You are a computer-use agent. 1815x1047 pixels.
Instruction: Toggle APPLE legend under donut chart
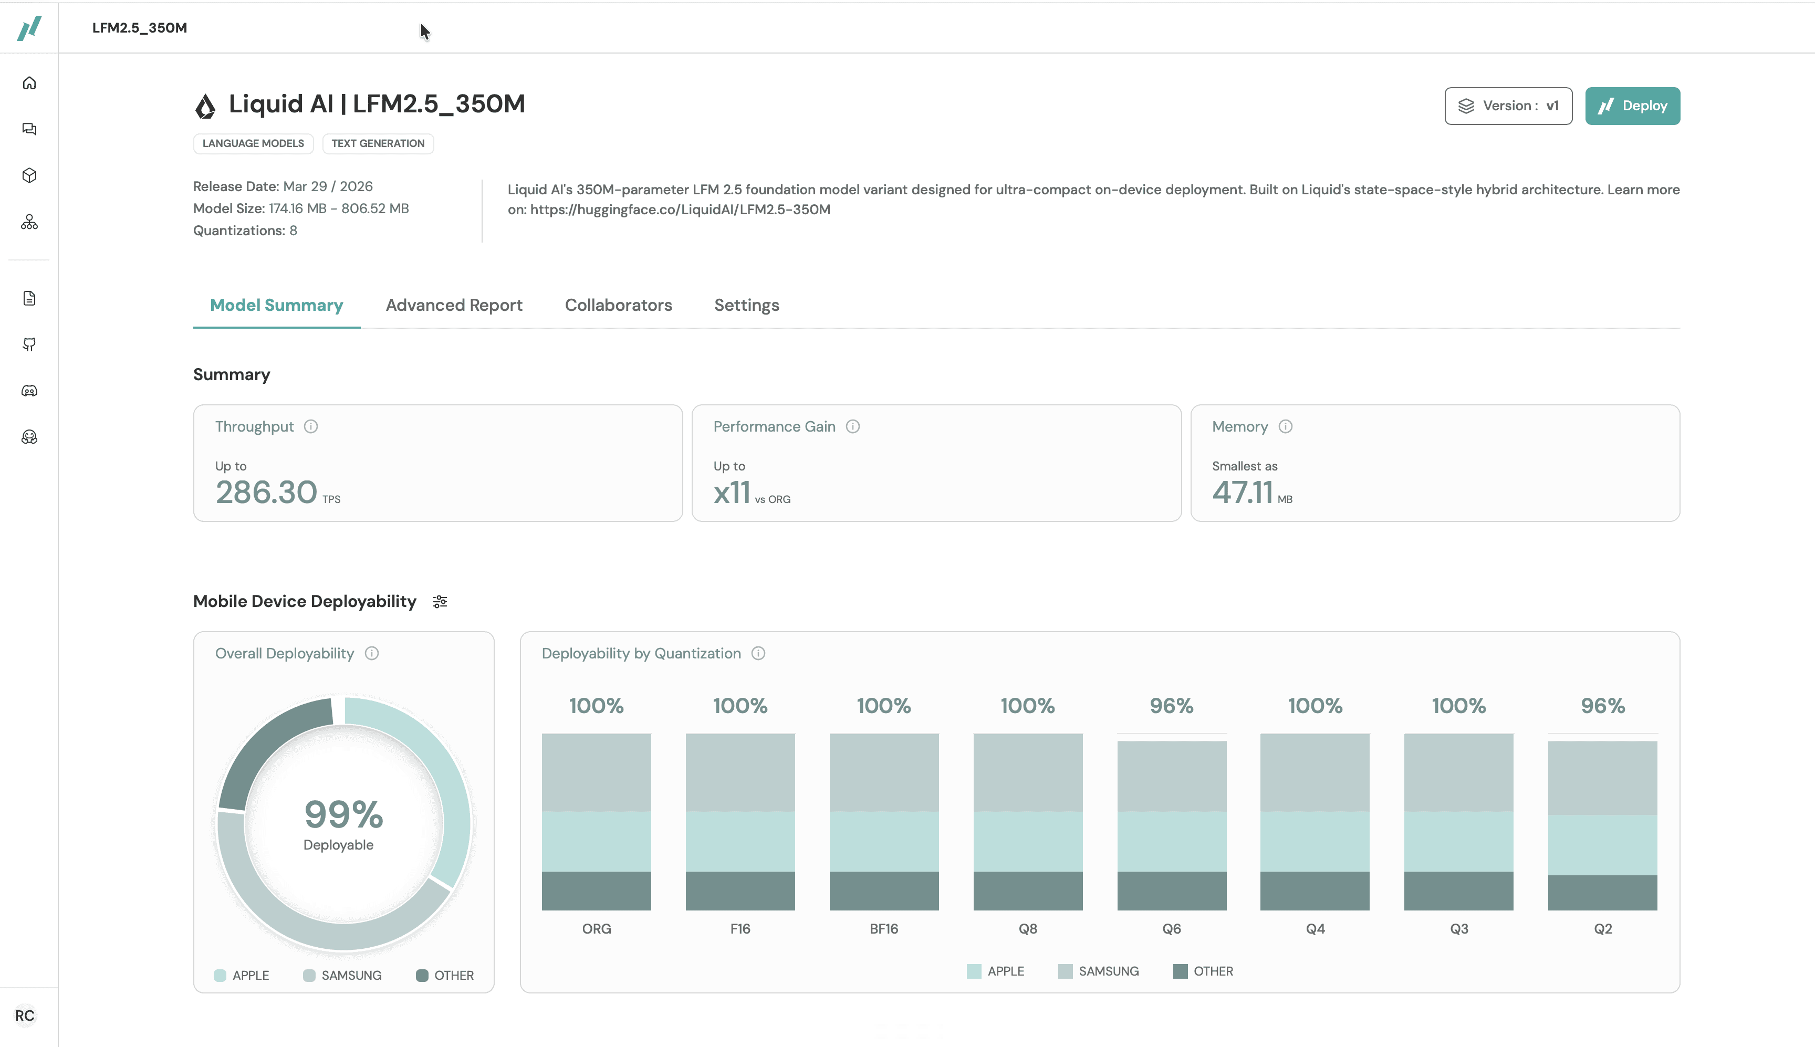(x=242, y=976)
